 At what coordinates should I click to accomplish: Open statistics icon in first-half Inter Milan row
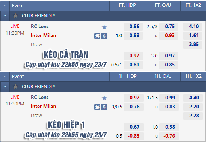click(97, 107)
